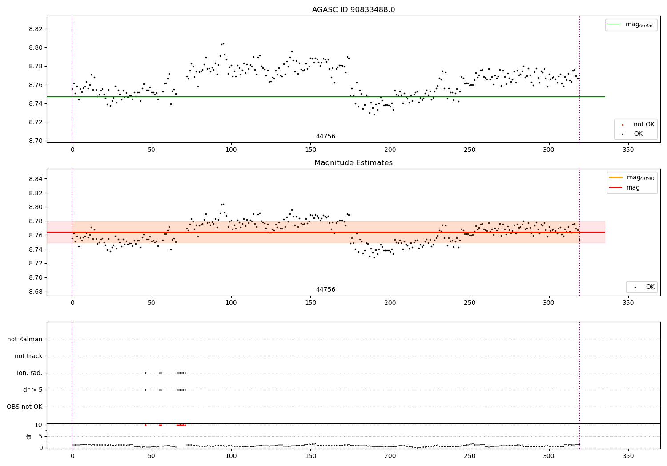Click the 'not track' axis label

point(28,356)
